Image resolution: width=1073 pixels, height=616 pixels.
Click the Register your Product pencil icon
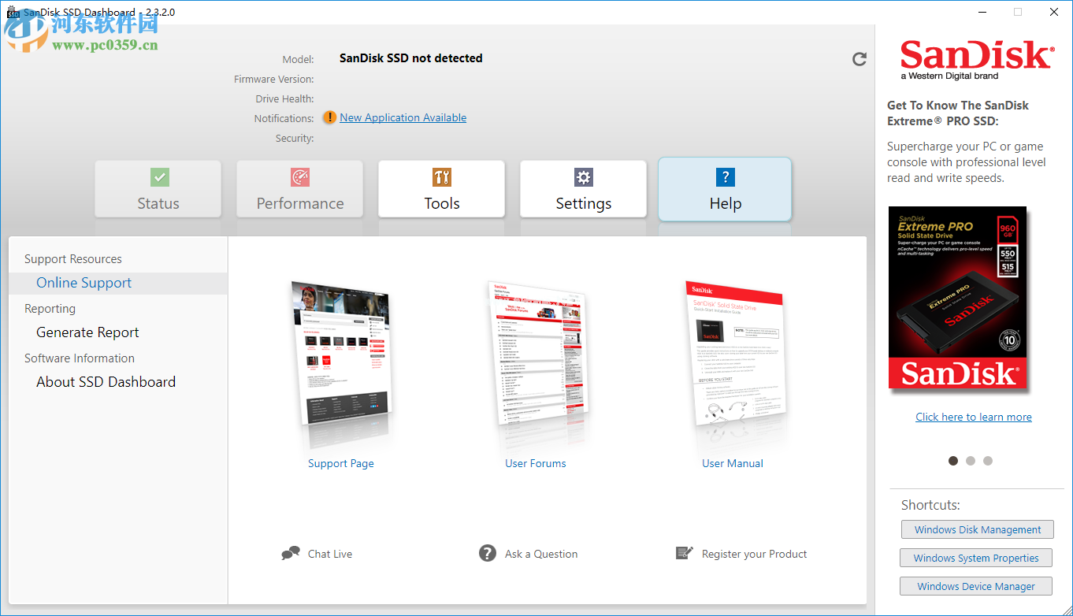(685, 553)
